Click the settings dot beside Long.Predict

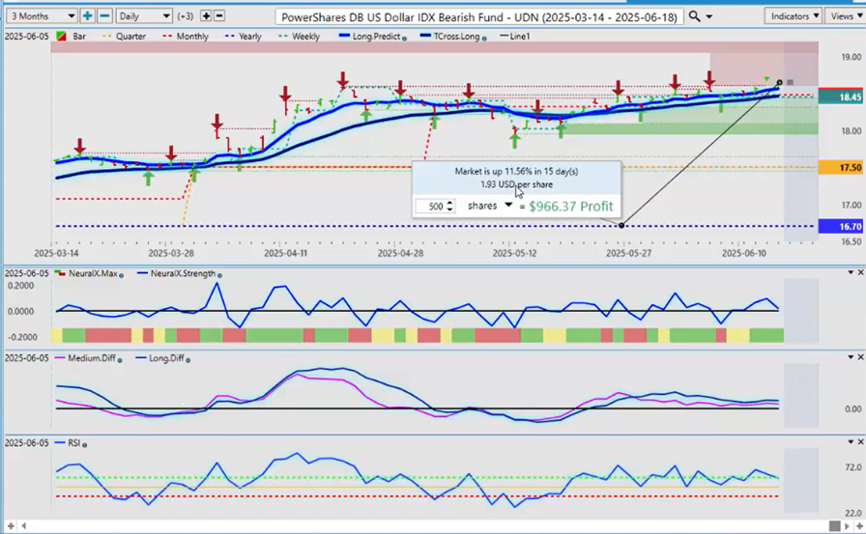[405, 39]
